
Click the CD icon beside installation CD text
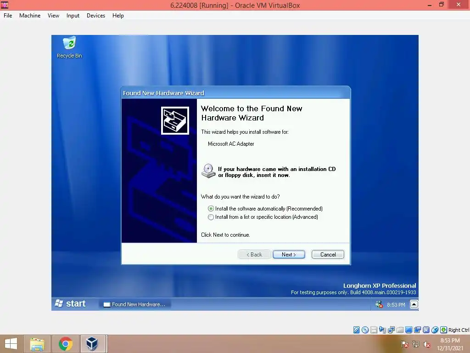[208, 171]
